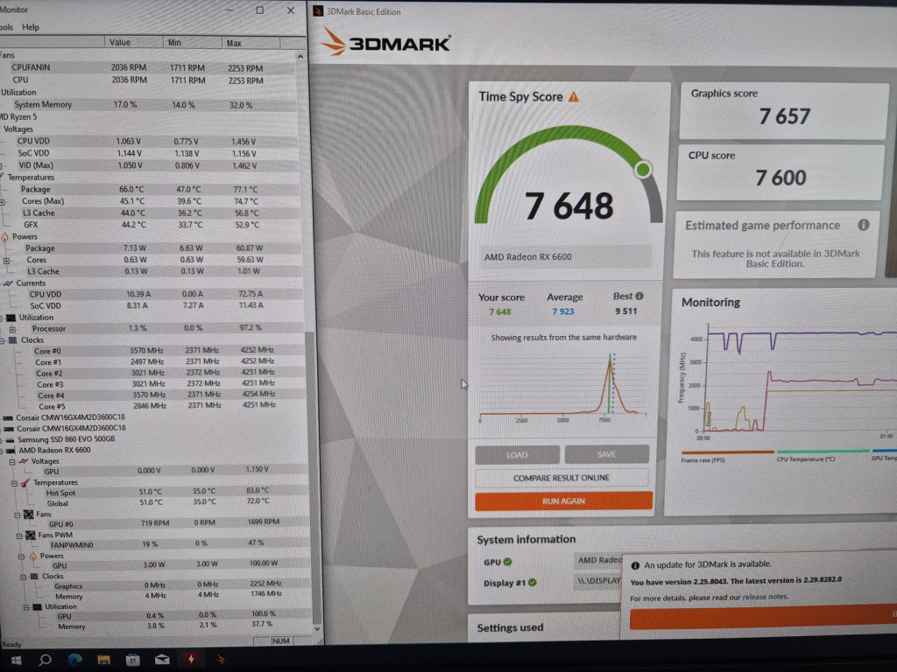The height and width of the screenshot is (672, 897).
Task: Collapse the AMD Radeon RX 6600 node
Action: click(x=3, y=451)
